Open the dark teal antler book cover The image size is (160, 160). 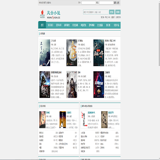99,53
